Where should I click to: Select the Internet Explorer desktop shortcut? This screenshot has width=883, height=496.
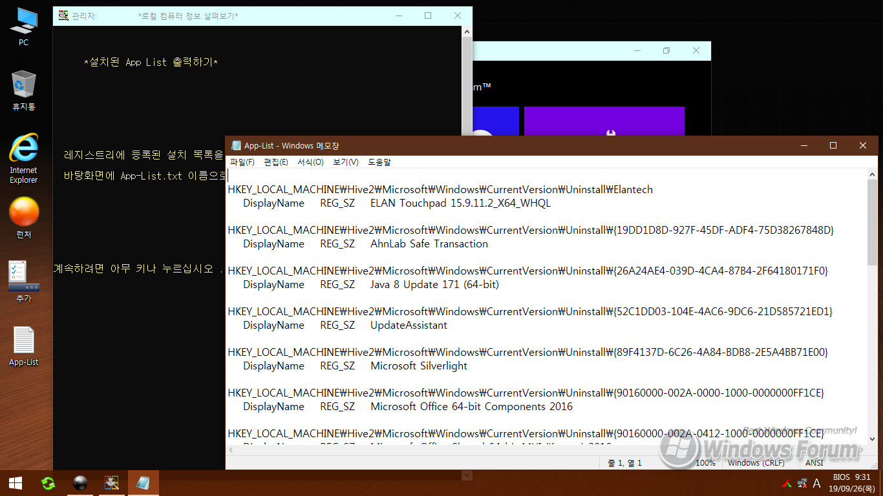tap(23, 158)
